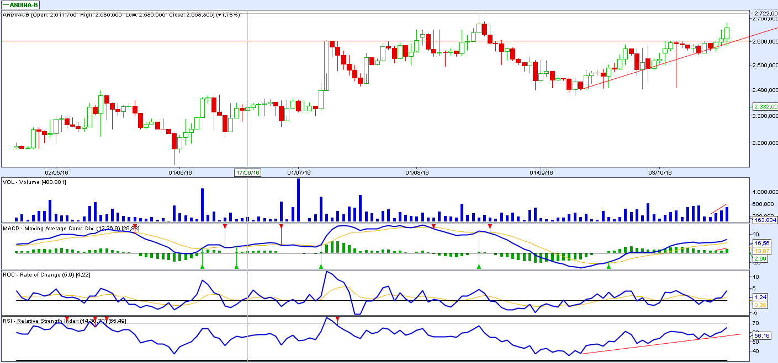The width and height of the screenshot is (778, 363).
Task: Click the 13,87 MACD signal value box
Action: (761, 251)
